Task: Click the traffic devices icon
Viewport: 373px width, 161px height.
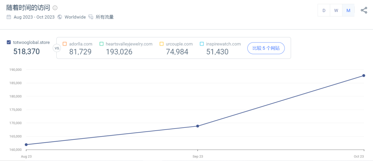Action: point(91,17)
